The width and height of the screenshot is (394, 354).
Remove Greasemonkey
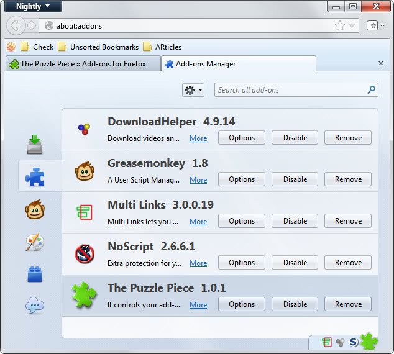348,179
